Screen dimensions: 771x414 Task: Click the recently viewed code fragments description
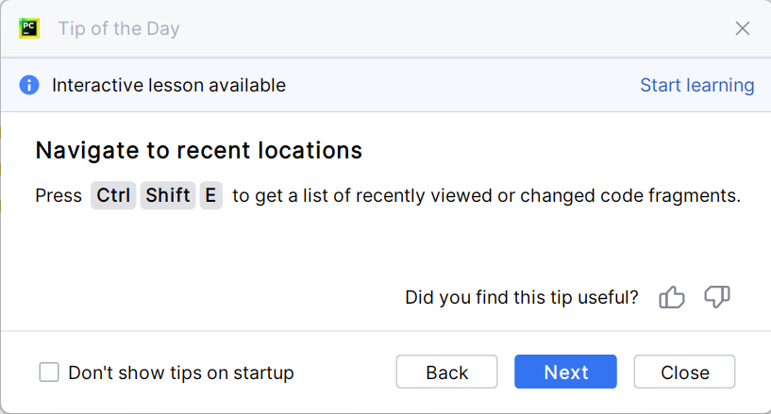tap(486, 196)
